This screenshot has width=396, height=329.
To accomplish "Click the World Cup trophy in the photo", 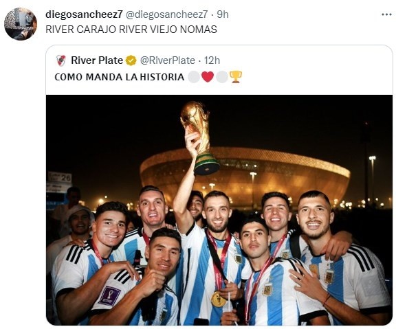I will 199,138.
